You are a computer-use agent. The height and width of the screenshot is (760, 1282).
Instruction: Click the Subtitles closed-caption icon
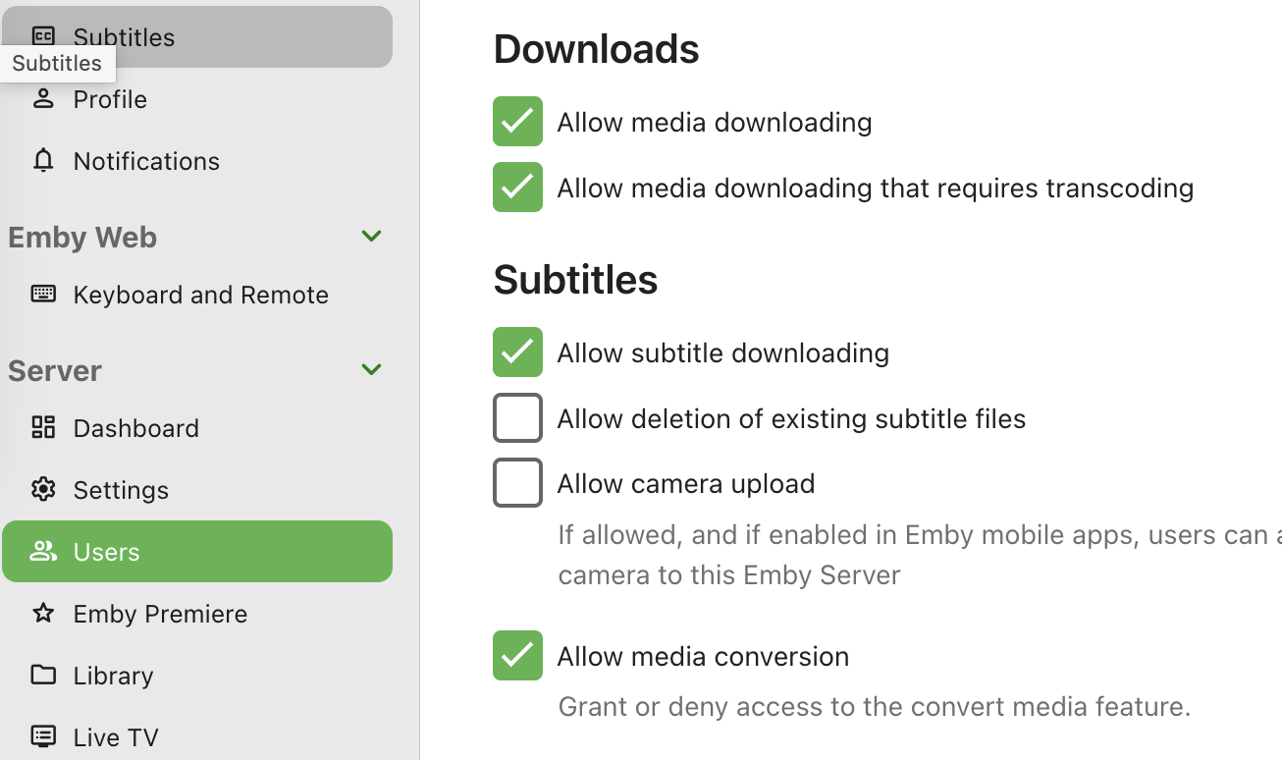pyautogui.click(x=43, y=35)
